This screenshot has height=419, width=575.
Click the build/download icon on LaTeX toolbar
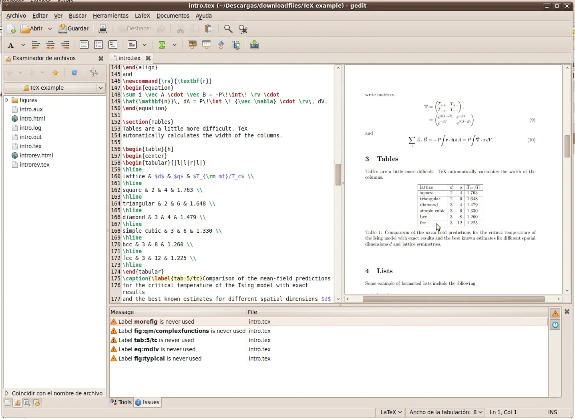pyautogui.click(x=254, y=45)
